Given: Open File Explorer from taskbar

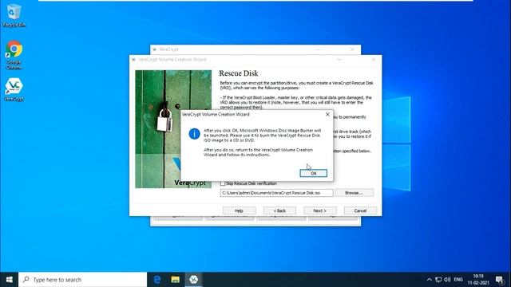Looking at the screenshot, I should click(x=176, y=280).
